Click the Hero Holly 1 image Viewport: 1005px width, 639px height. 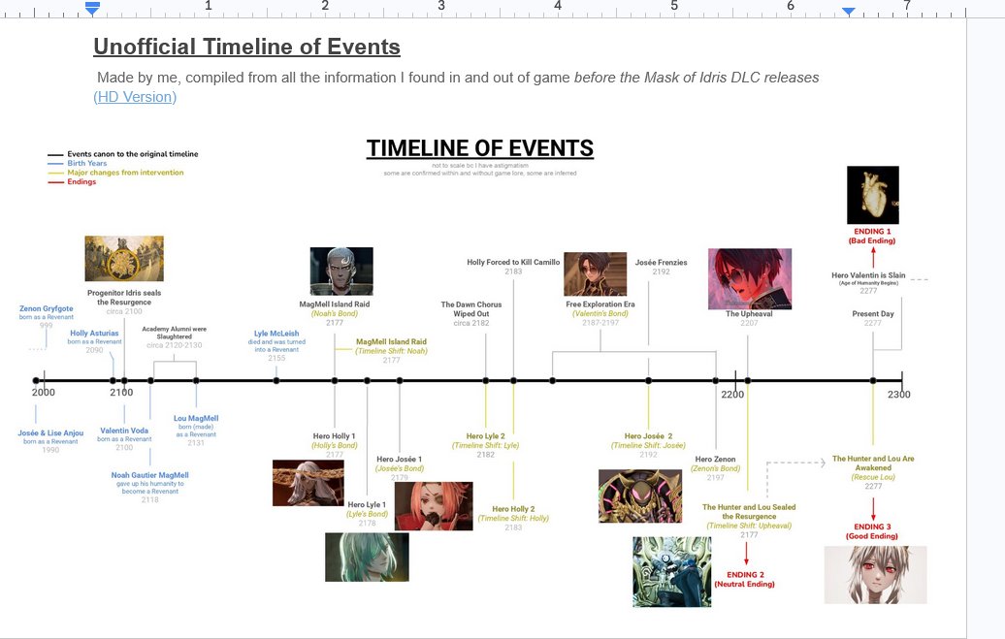[x=308, y=483]
